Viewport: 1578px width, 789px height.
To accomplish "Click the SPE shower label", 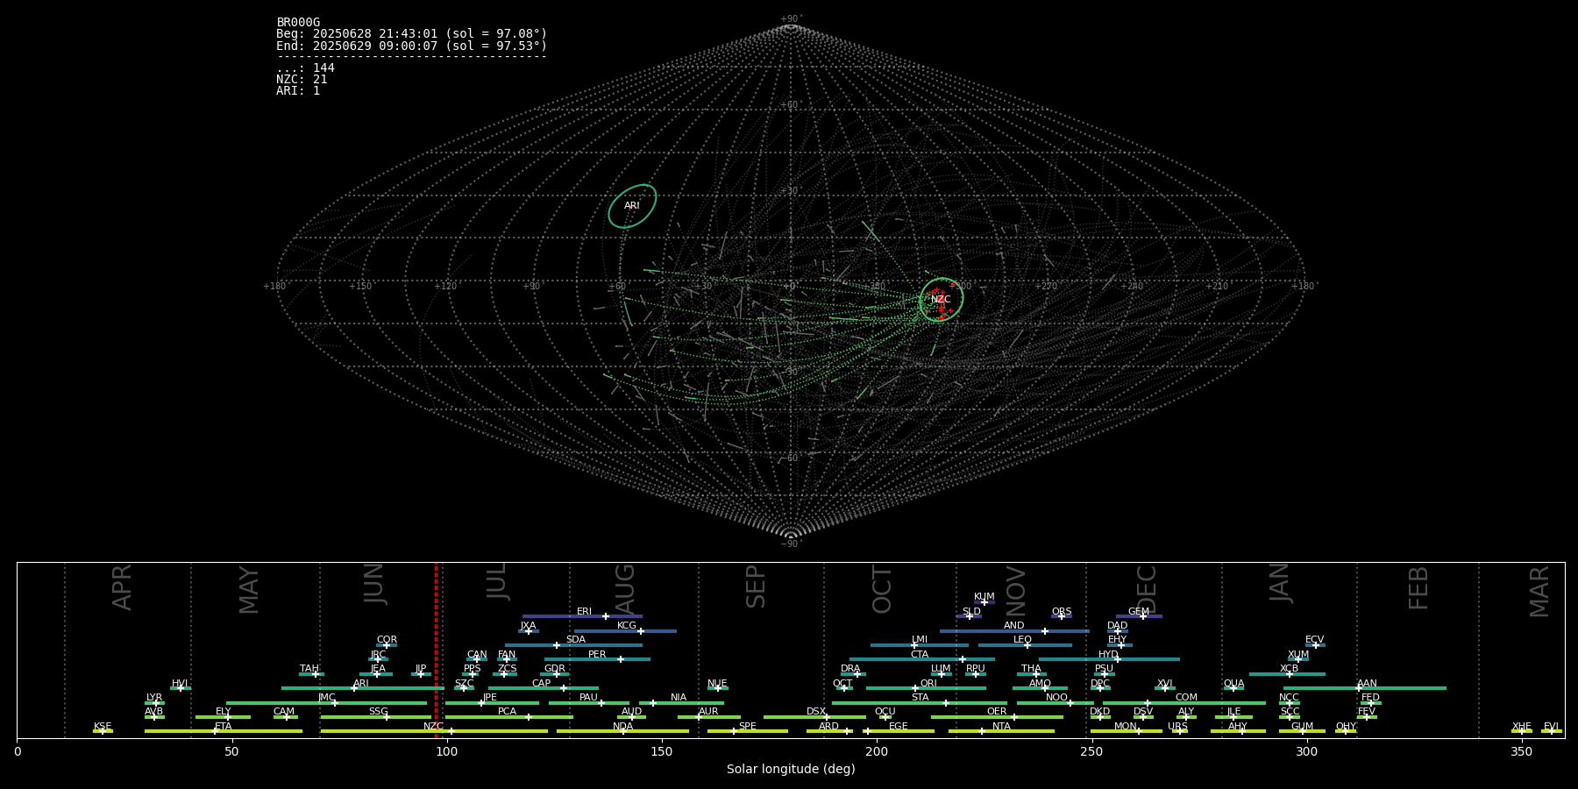I will [x=748, y=727].
